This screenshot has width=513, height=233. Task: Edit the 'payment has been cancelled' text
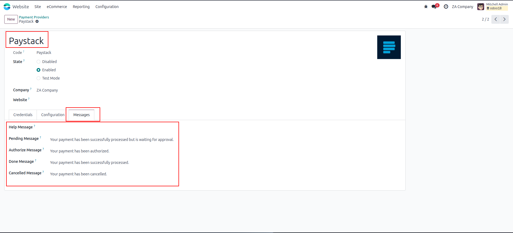click(x=79, y=174)
